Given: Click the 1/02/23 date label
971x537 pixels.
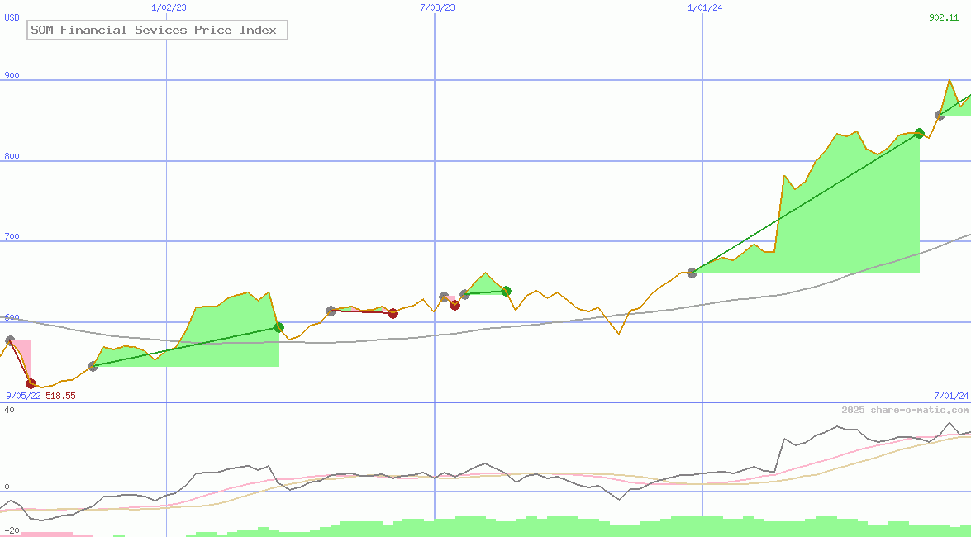Looking at the screenshot, I should [169, 7].
